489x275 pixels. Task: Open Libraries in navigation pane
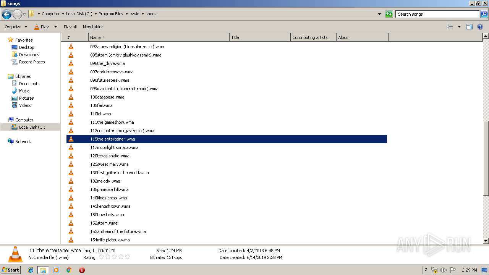[23, 76]
